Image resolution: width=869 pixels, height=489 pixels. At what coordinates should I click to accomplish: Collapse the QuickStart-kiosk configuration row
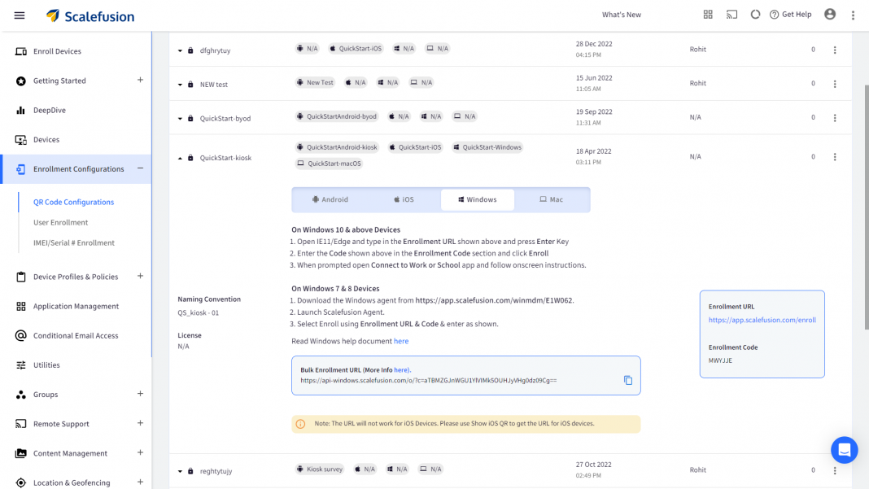coord(181,158)
